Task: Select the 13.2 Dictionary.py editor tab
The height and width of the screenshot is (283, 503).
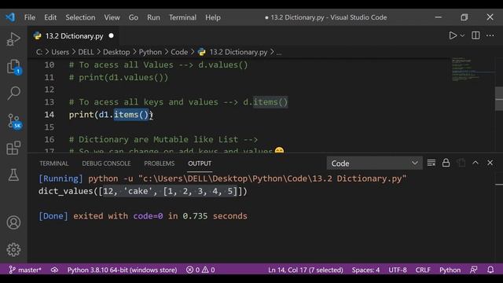Action: coord(74,36)
